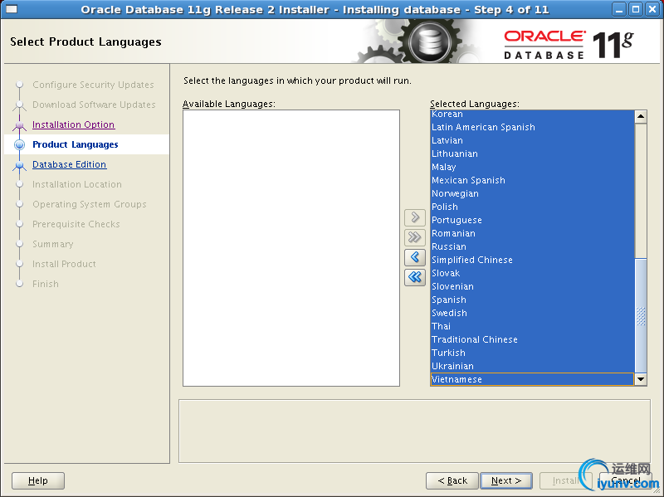664x497 pixels.
Task: Select Thai in Selected Languages
Action: 532,326
